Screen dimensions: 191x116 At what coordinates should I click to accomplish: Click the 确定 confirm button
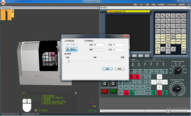point(108,69)
